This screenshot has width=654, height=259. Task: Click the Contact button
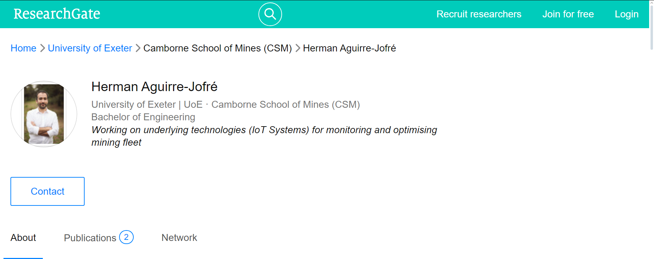click(47, 191)
